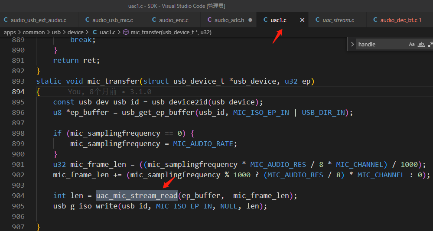Click USB_DIR_IN macro on line 896
Image resolution: width=433 pixels, height=231 pixels.
tap(323, 112)
